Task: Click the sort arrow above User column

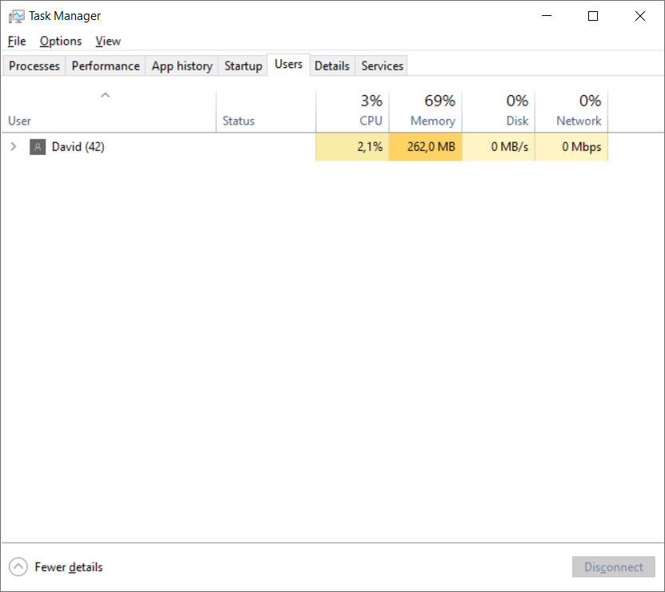Action: (106, 95)
